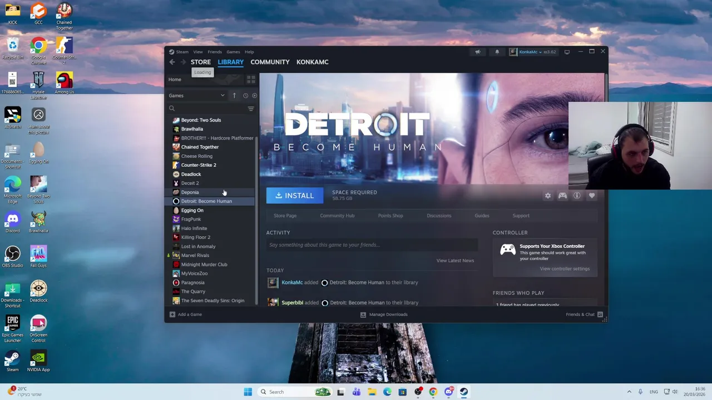Open the Help menu

pyautogui.click(x=249, y=52)
